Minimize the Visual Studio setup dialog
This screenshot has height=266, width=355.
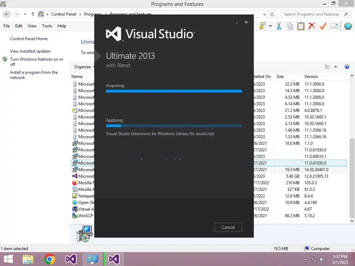click(x=237, y=23)
